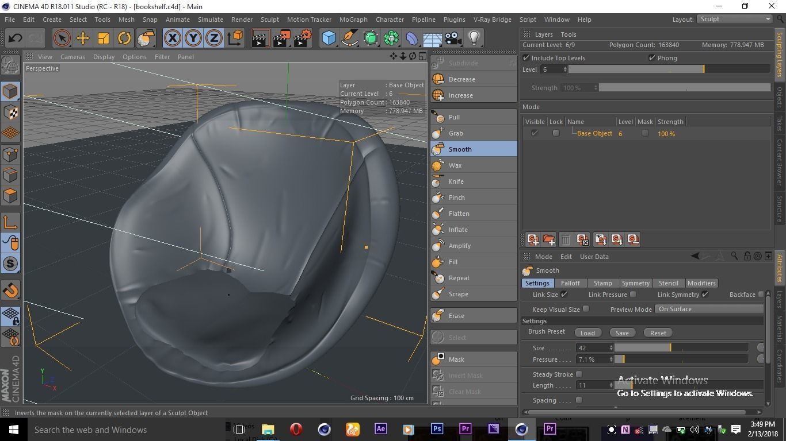The width and height of the screenshot is (786, 441).
Task: Pick the Flatten sculpt brush
Action: coord(474,214)
